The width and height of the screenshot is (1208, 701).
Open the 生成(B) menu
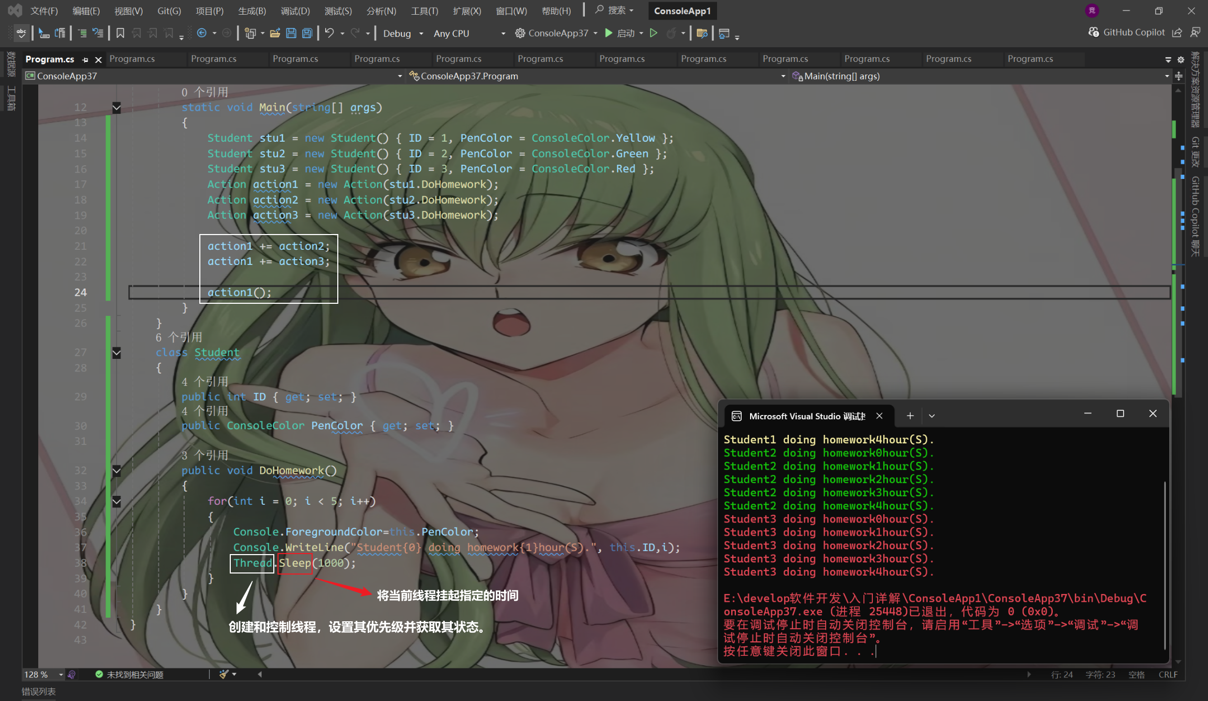click(252, 10)
